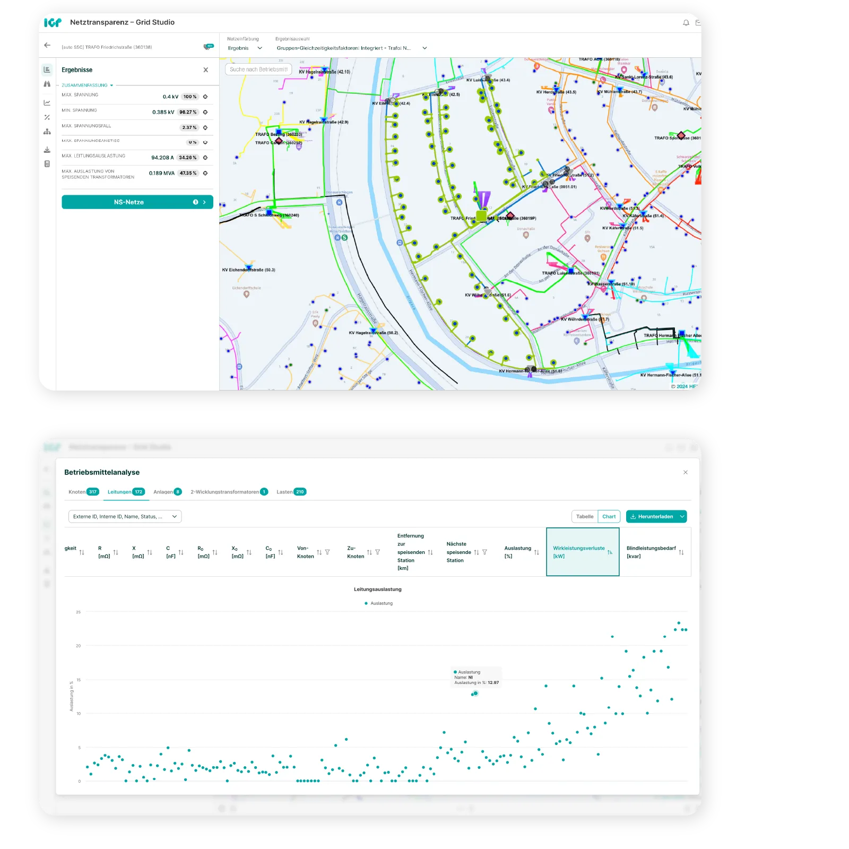Click the highlighted 12.97 % data point
Screen dimensions: 849x849
(475, 693)
